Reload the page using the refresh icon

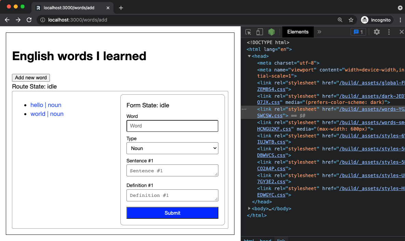(29, 20)
